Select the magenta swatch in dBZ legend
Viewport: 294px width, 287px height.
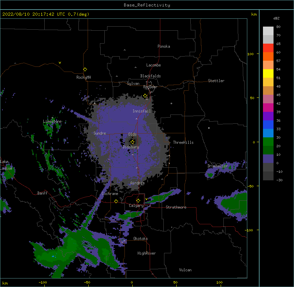pos(268,107)
